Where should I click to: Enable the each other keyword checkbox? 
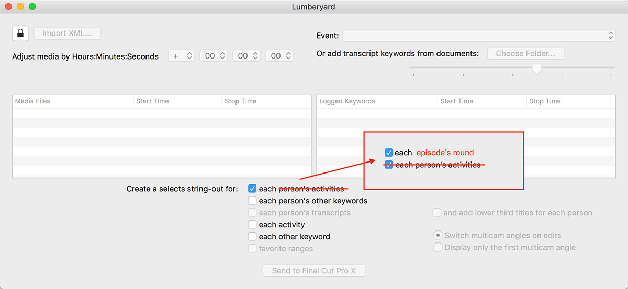pos(252,236)
